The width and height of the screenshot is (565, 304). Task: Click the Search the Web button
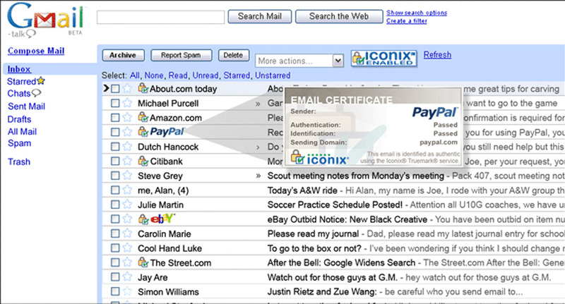339,16
